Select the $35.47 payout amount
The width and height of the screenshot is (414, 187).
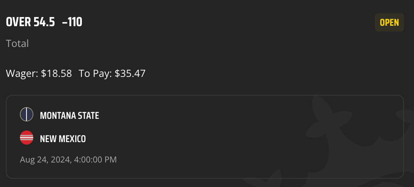point(130,74)
